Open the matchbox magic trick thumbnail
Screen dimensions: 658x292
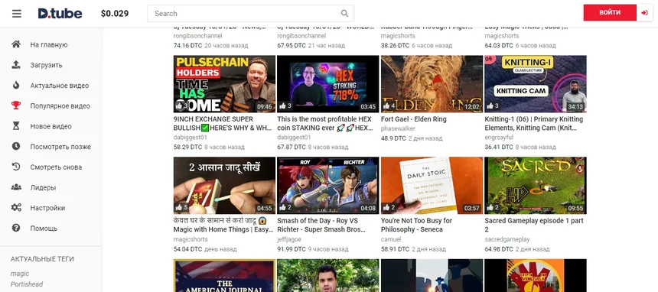(224, 186)
